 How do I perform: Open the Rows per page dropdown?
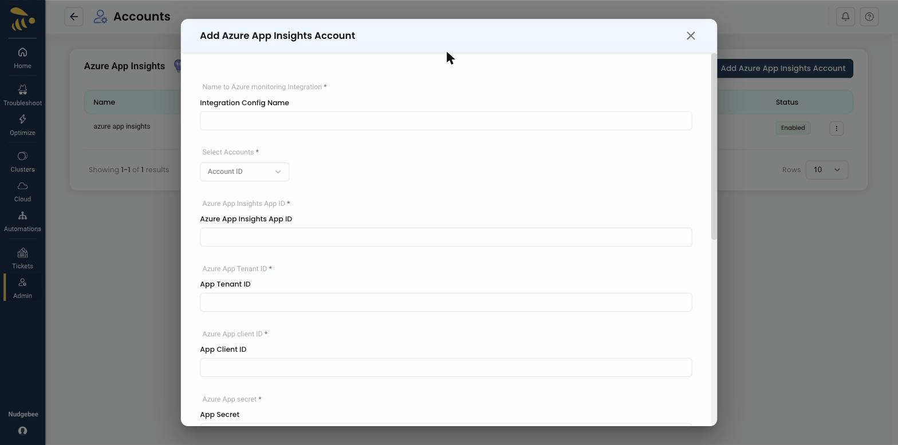pos(826,169)
